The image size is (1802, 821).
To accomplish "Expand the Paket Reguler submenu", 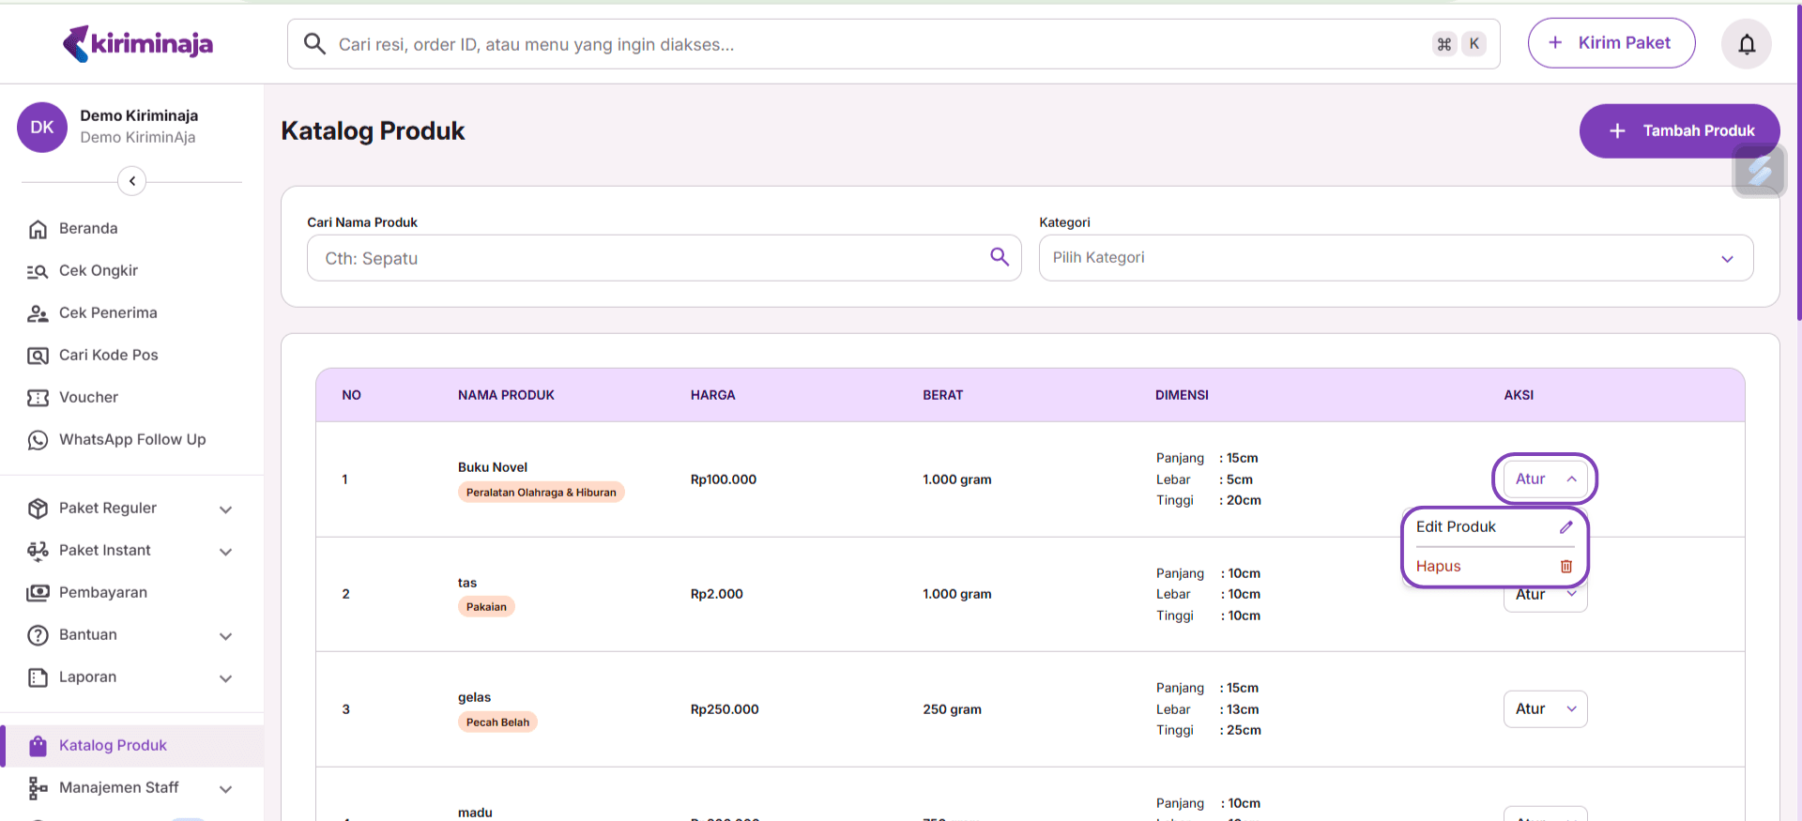I will coord(225,509).
